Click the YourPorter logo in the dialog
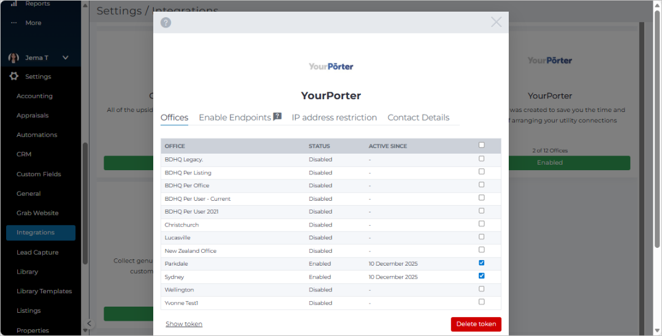Image resolution: width=662 pixels, height=336 pixels. (x=331, y=67)
